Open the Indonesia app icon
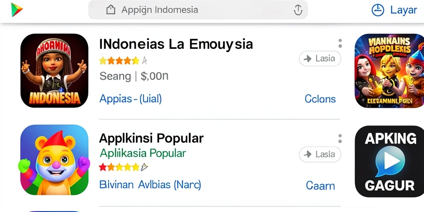 tap(54, 70)
